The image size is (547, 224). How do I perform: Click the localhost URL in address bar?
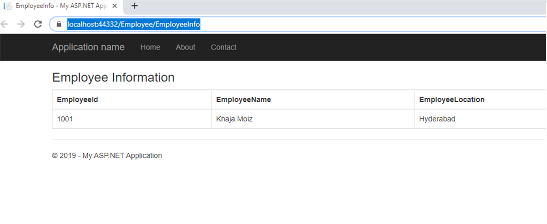click(134, 24)
